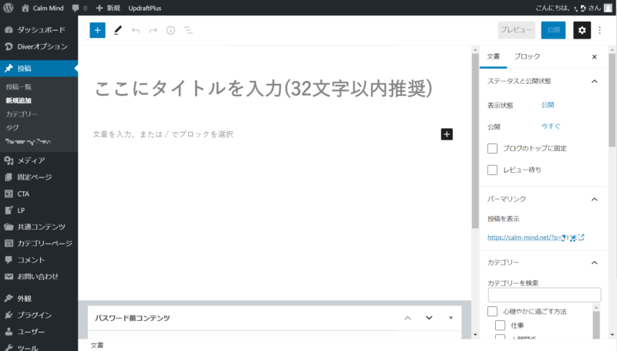Click the black inline add block button
Screen dimensions: 617x351
click(447, 134)
